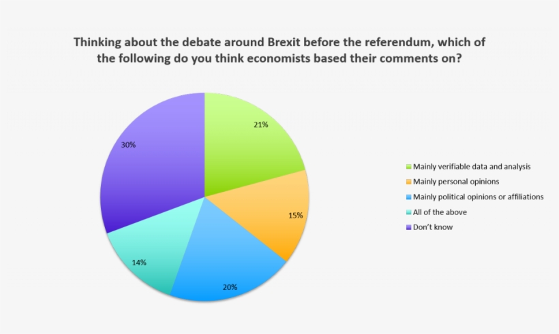Screen dimensions: 559x334
Task: Select 'Mainly verifiable data and analysis' legend label
Action: click(x=462, y=167)
